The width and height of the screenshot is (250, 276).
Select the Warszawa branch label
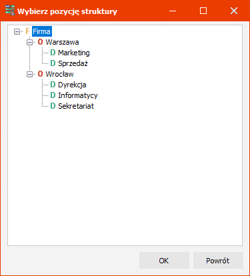coord(62,42)
